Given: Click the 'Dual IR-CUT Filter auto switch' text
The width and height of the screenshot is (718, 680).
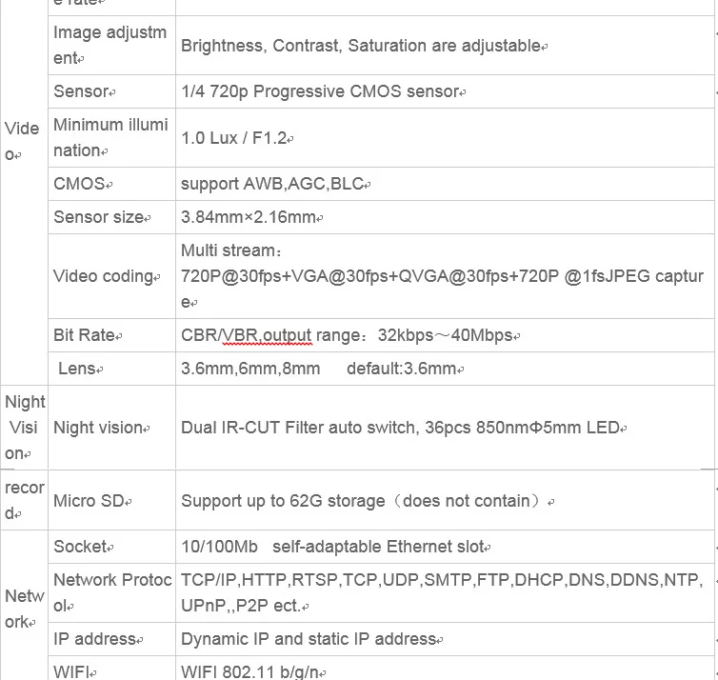Looking at the screenshot, I should coord(300,428).
